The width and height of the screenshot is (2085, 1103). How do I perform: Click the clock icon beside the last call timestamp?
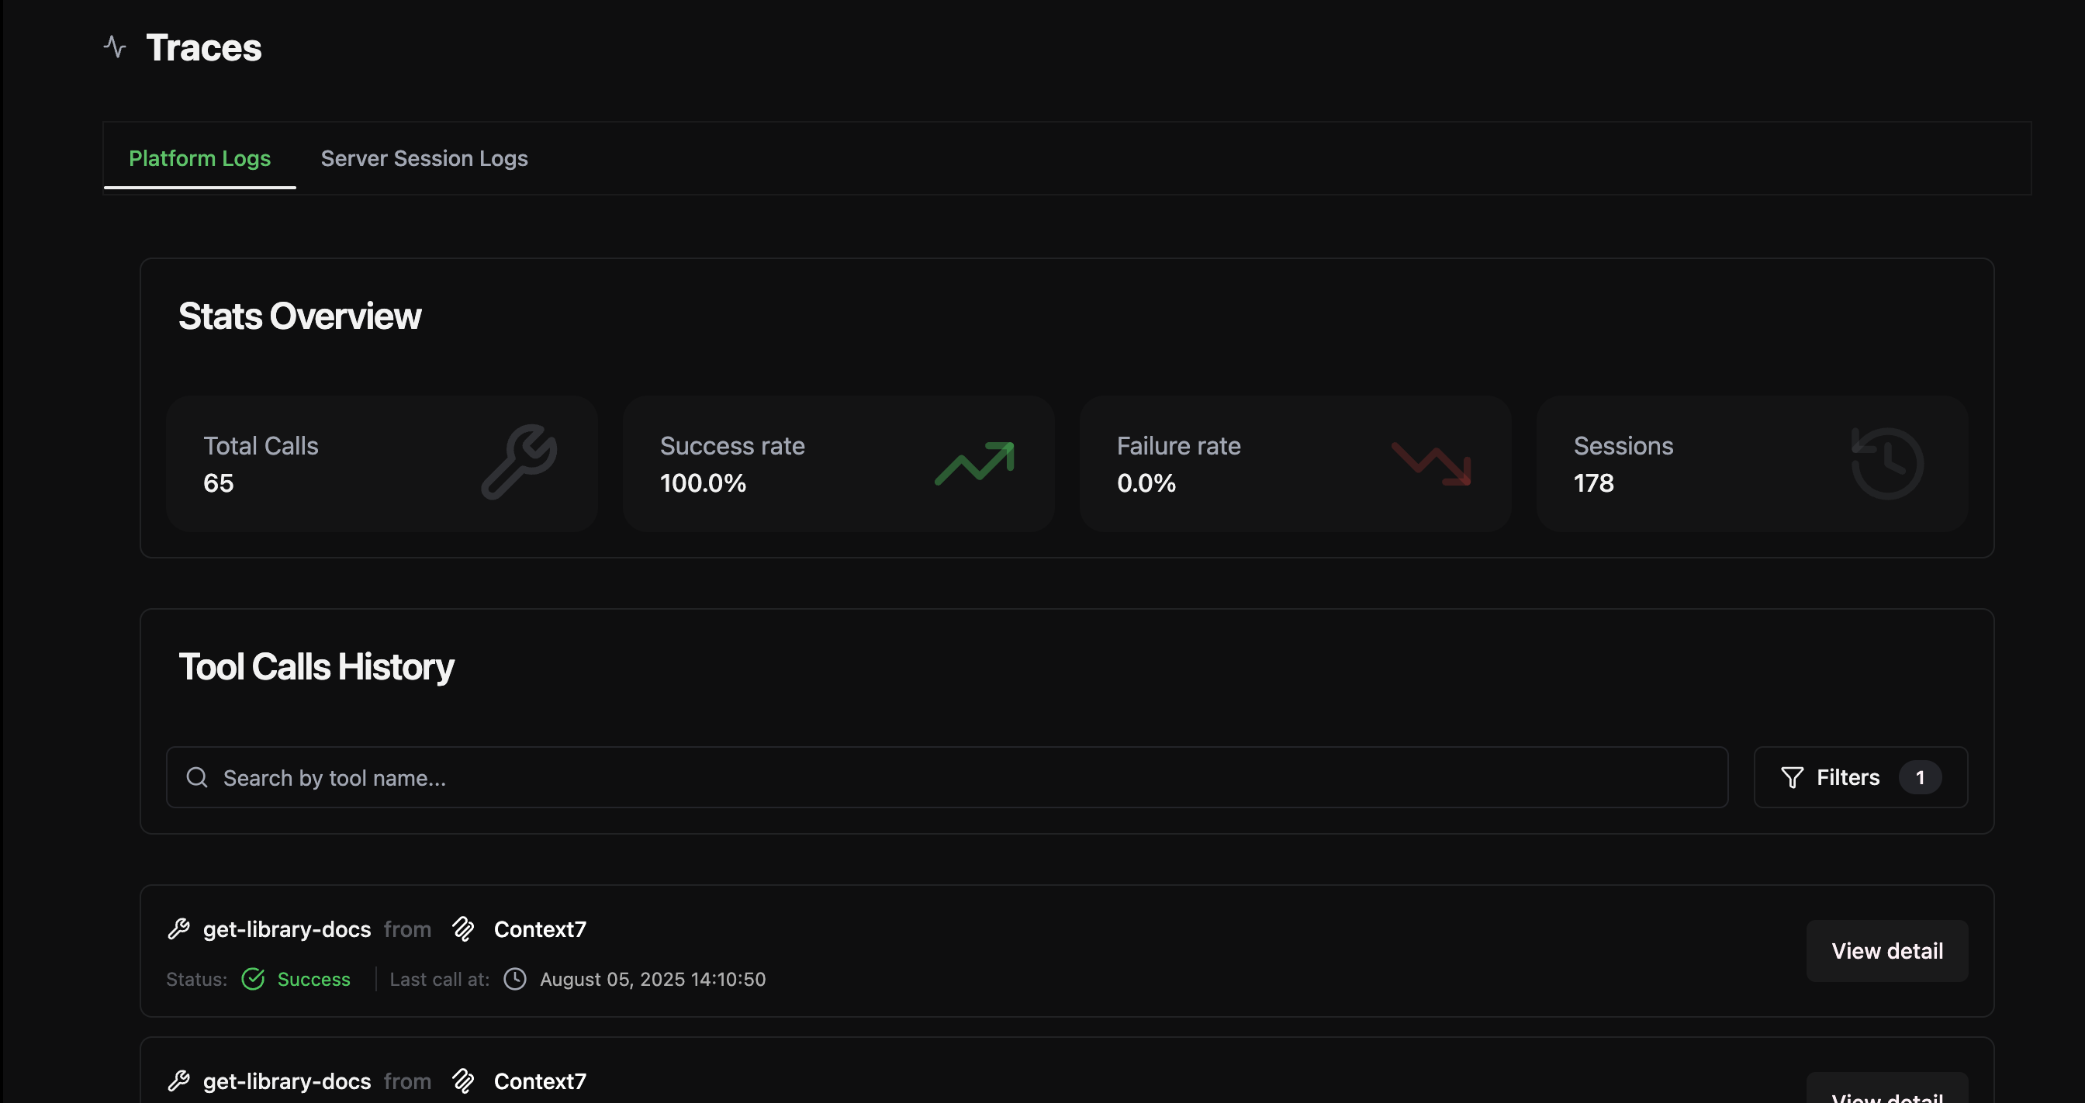tap(515, 979)
